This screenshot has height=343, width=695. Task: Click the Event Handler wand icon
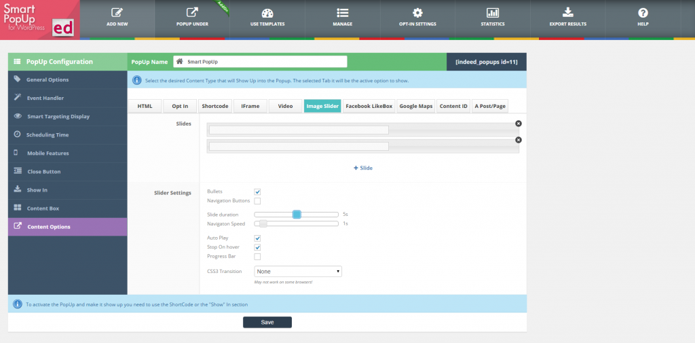coord(17,97)
